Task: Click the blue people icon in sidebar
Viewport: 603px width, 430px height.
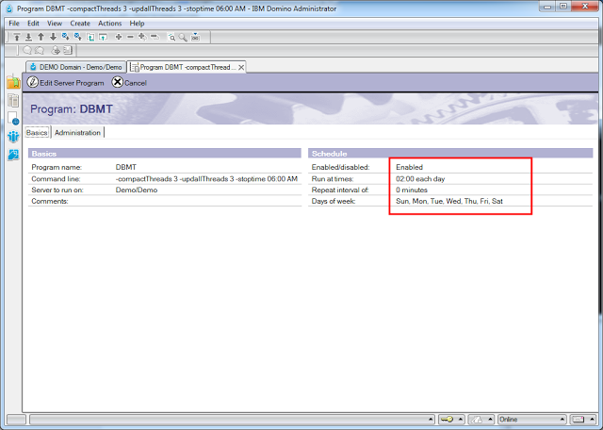Action: click(13, 137)
